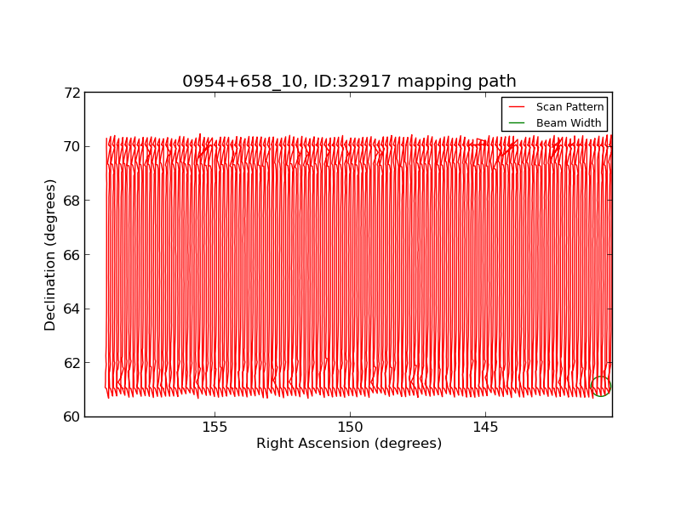The width and height of the screenshot is (681, 510).
Task: Pick the 62 declination tick label
Action: [71, 363]
